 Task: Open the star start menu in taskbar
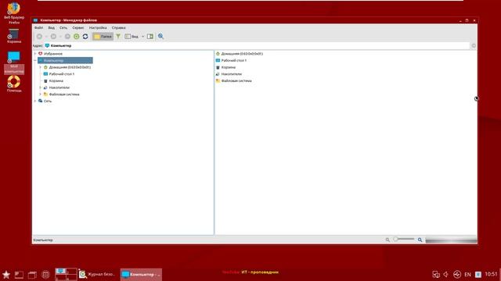coord(6,274)
